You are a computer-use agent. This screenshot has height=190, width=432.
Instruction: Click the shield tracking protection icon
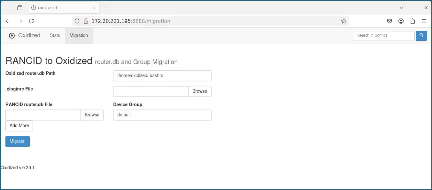coord(77,21)
